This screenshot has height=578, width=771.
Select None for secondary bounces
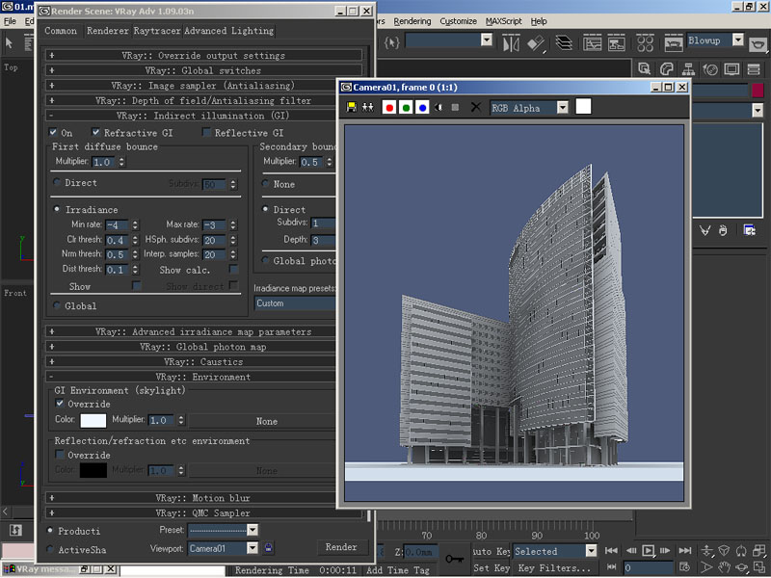[266, 184]
